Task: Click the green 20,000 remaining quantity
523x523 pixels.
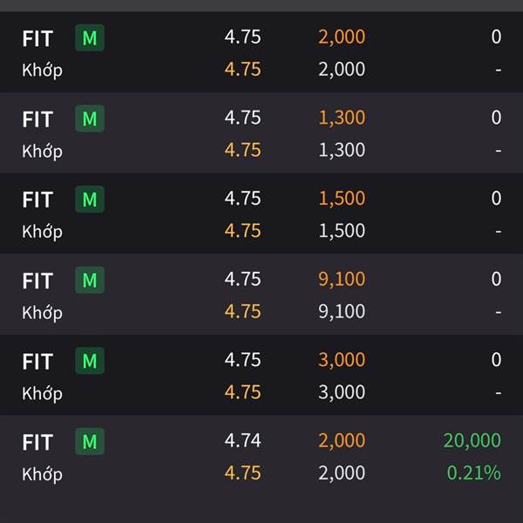Action: coord(472,441)
